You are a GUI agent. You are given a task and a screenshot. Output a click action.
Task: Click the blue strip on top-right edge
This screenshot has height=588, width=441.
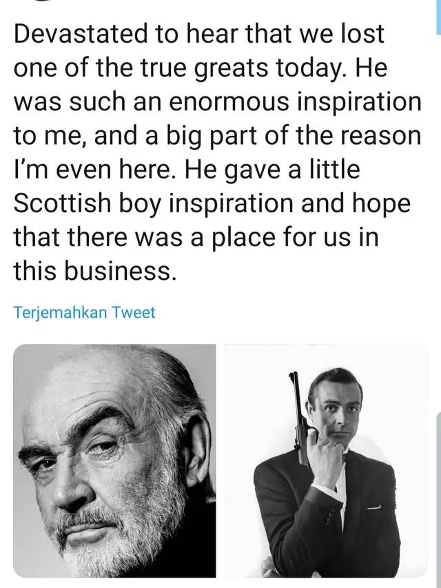point(438,17)
